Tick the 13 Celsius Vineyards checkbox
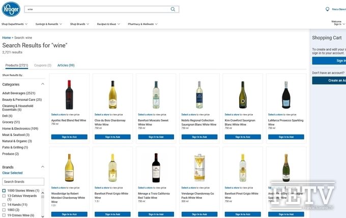Screen dimensions: 346x218 4,196
